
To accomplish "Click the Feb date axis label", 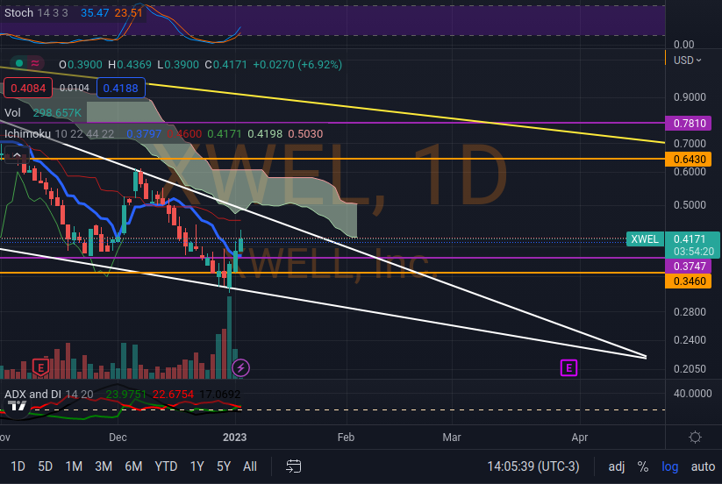I will point(346,437).
